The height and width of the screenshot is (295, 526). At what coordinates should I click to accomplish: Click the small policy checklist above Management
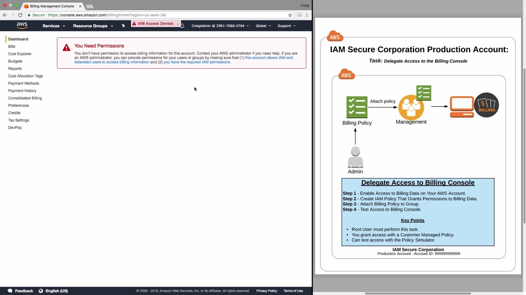point(424,93)
